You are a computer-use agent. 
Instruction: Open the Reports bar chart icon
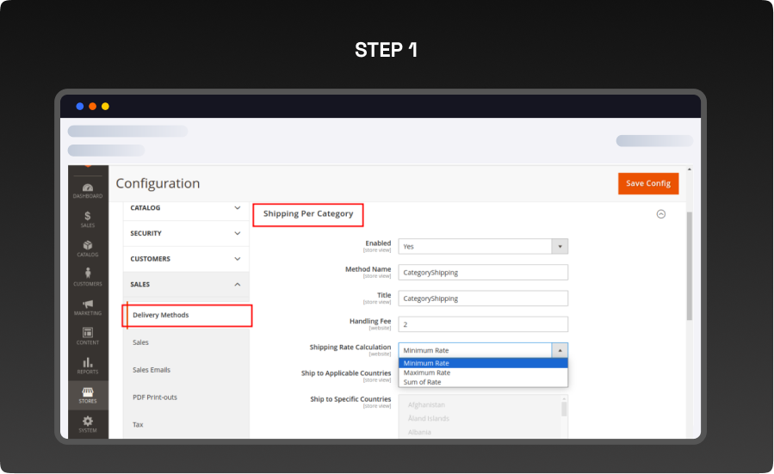(88, 365)
